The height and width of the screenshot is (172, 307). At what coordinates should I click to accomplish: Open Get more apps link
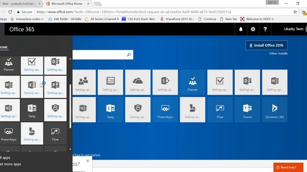(x=11, y=164)
